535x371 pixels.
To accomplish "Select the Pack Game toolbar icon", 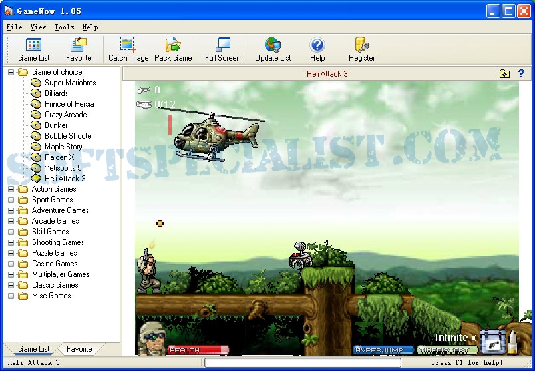I will (173, 45).
